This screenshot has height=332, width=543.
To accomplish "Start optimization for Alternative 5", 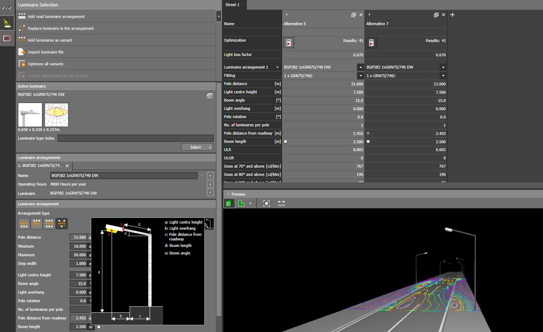I will [288, 43].
